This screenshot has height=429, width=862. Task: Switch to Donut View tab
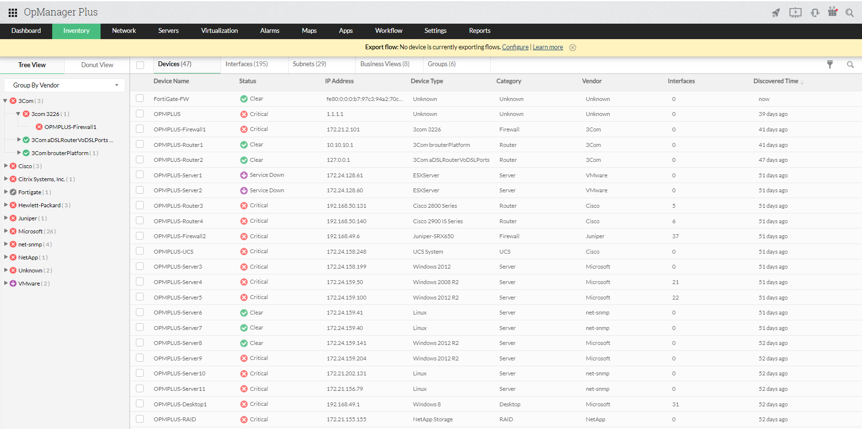coord(97,65)
